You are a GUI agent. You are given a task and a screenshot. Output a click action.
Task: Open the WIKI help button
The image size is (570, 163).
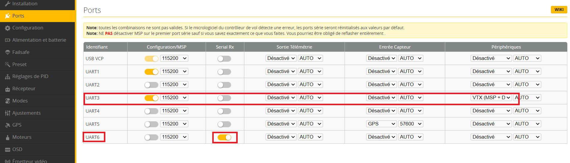[559, 10]
